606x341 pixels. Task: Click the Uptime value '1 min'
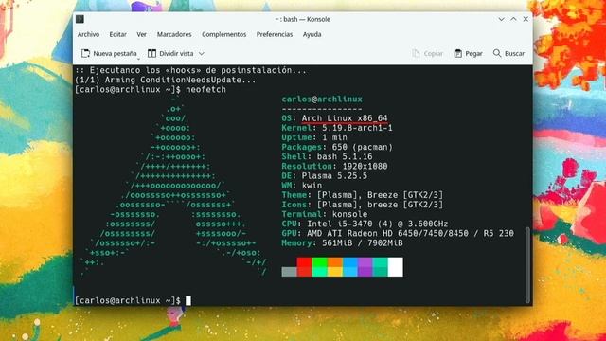point(334,137)
